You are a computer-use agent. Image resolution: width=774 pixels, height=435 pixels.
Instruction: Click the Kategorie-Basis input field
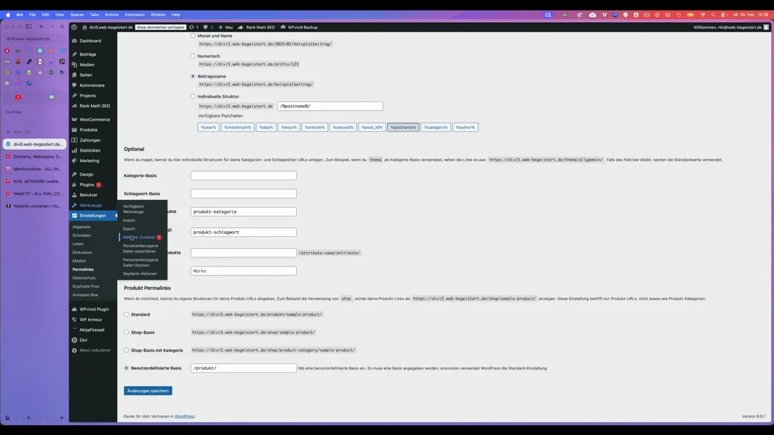point(243,175)
